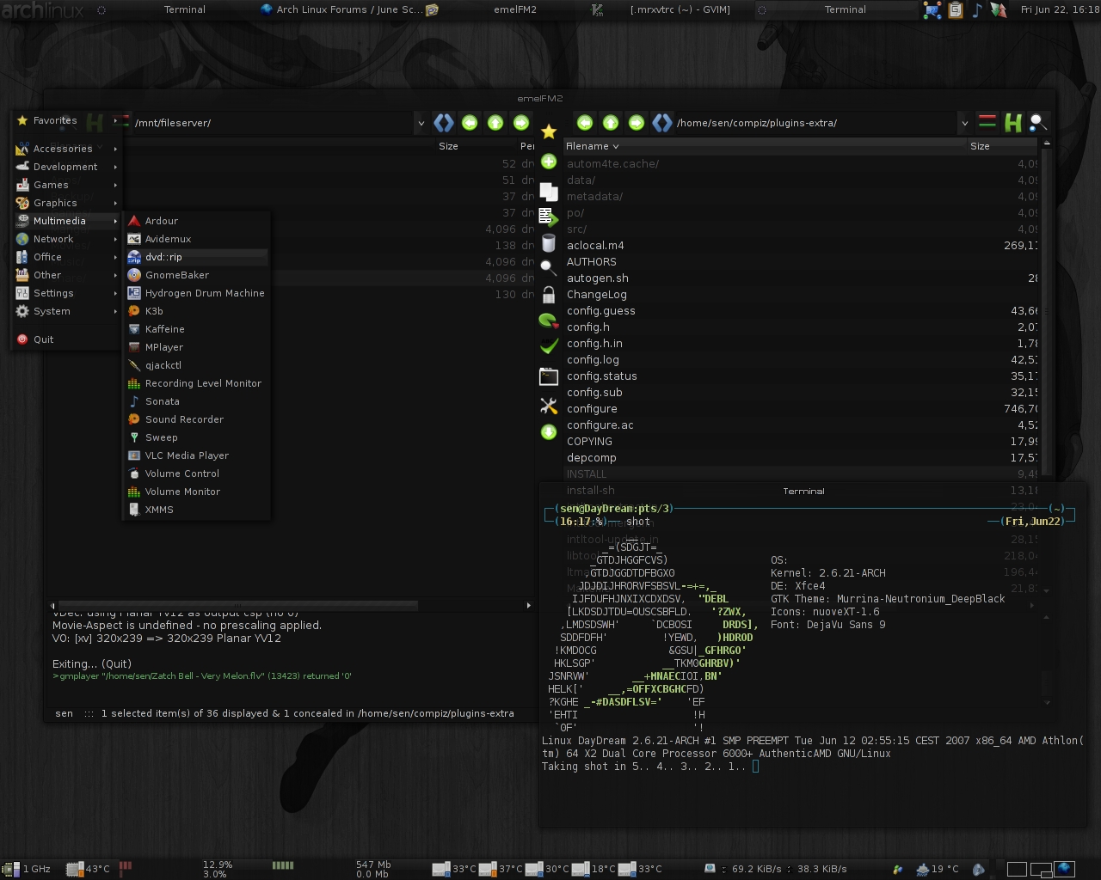1101x880 pixels.
Task: Click the magnifier find icon in center toolbar
Action: click(x=549, y=268)
